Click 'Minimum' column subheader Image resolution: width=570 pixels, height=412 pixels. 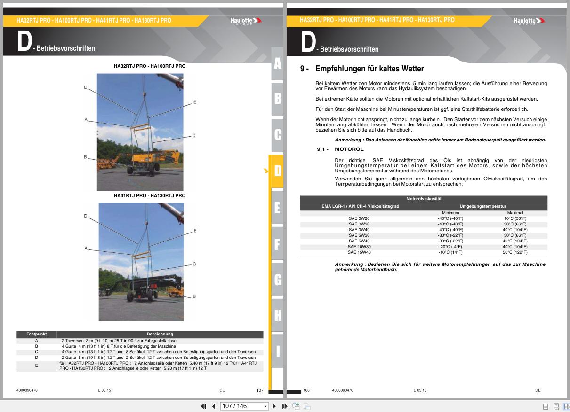[x=450, y=213]
